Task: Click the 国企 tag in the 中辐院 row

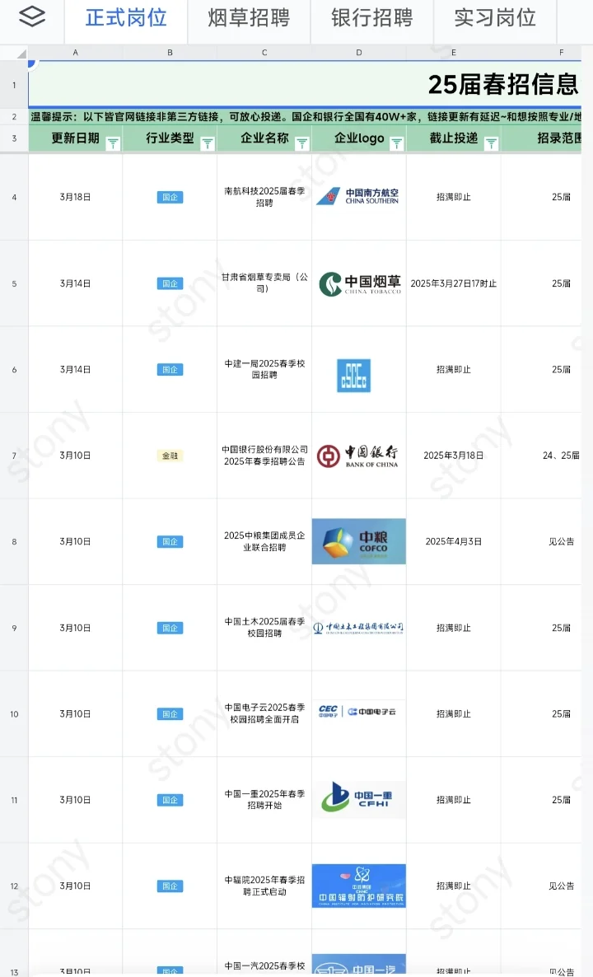Action: click(x=170, y=886)
